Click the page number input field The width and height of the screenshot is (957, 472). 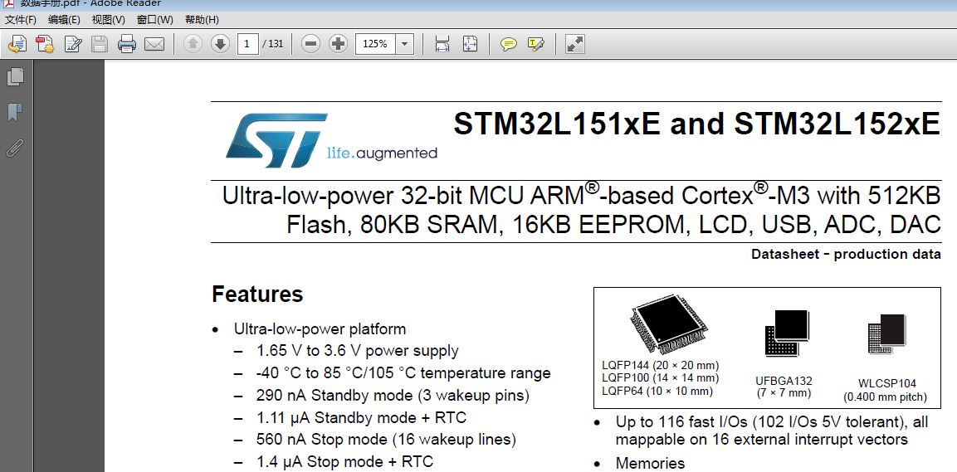(x=247, y=44)
